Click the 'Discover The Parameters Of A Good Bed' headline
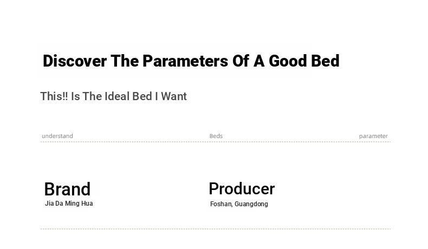The height and width of the screenshot is (249, 428). tap(191, 61)
